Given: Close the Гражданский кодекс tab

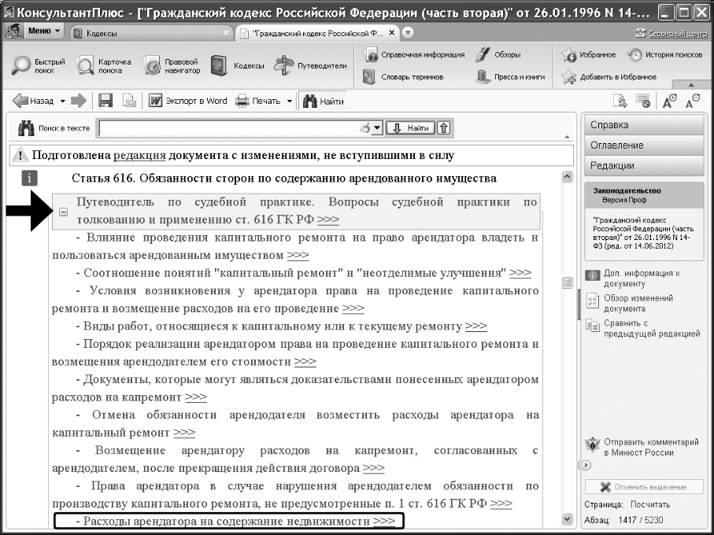Looking at the screenshot, I should click(x=391, y=33).
